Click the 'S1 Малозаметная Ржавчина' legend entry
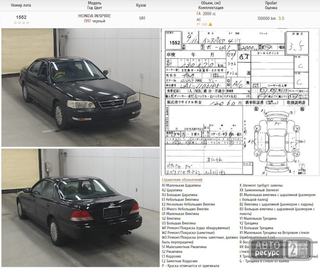The width and height of the screenshot is (320, 268). point(184,247)
